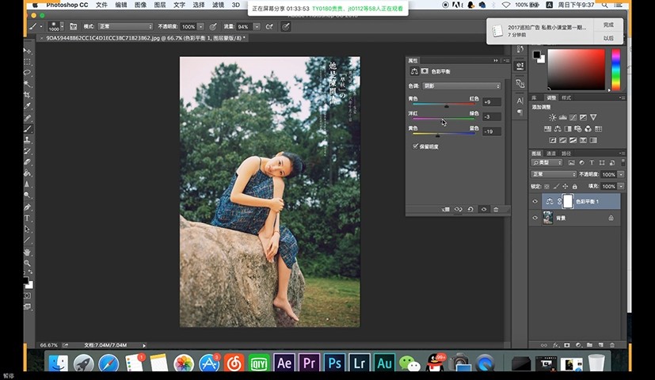Click the rainbow hue strip in color panel
This screenshot has width=655, height=380.
[616, 70]
